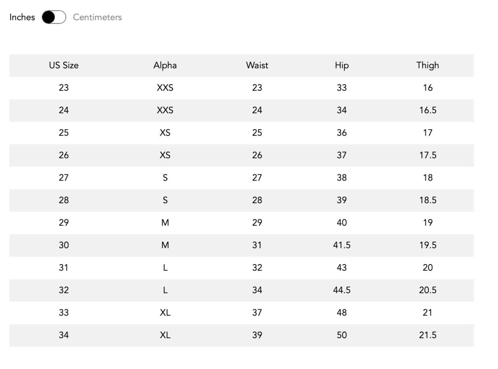Viewport: 498px width, 369px height.
Task: Click the US Size column header
Action: click(x=64, y=65)
